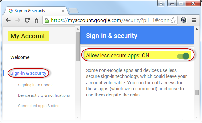Select Sign-in & security in sidebar
The height and width of the screenshot is (123, 202).
click(x=28, y=73)
